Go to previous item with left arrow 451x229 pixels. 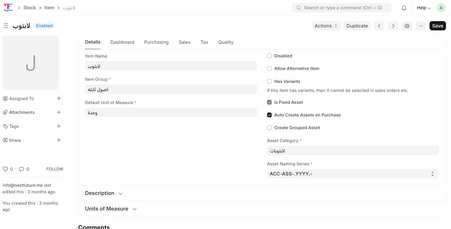379,26
